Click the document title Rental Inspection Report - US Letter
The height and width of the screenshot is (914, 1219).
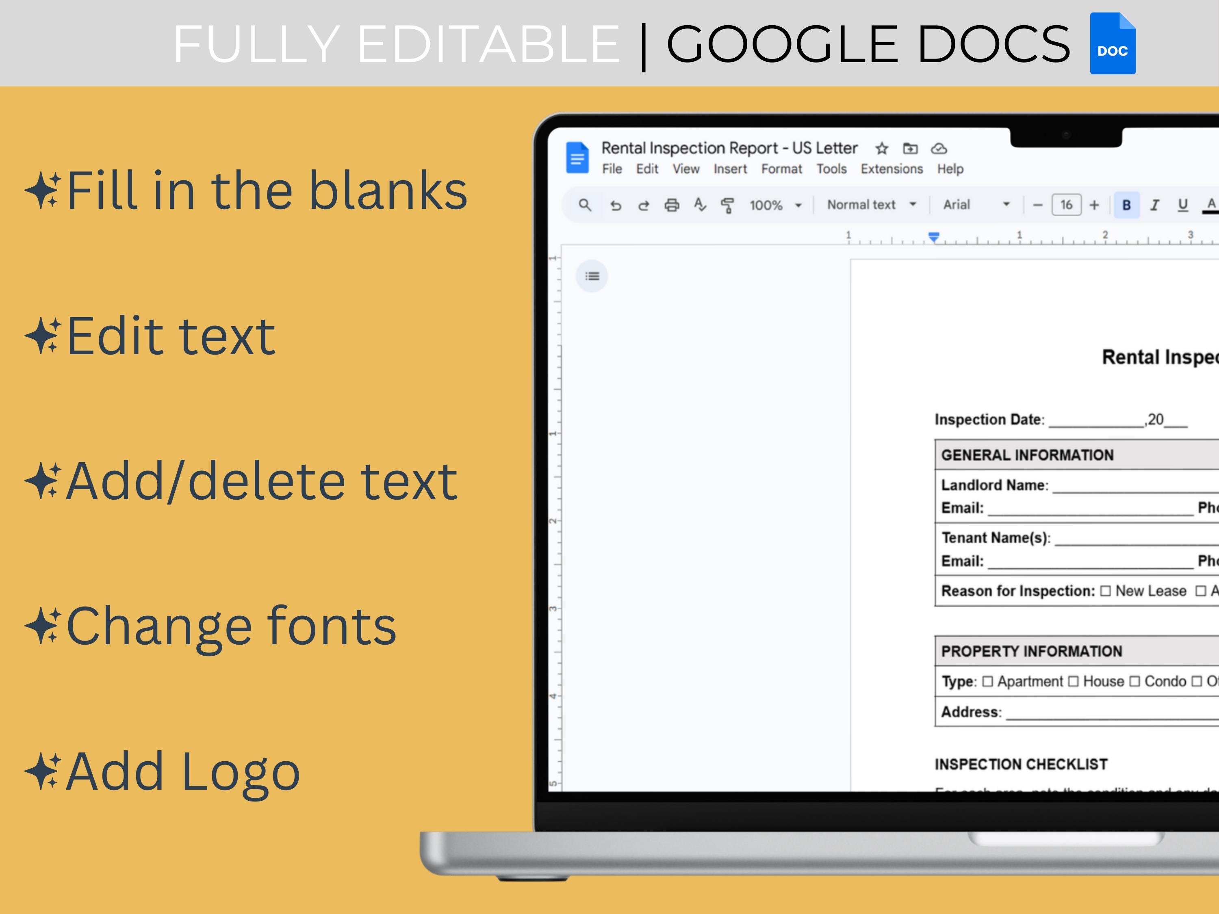(729, 148)
